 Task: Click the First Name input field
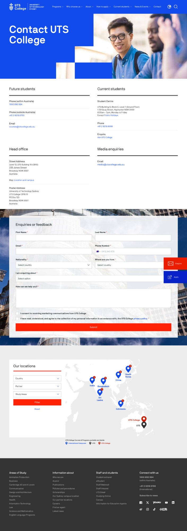54,238
